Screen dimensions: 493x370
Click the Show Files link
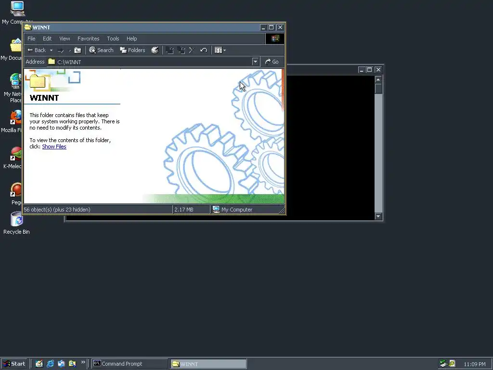pyautogui.click(x=54, y=146)
